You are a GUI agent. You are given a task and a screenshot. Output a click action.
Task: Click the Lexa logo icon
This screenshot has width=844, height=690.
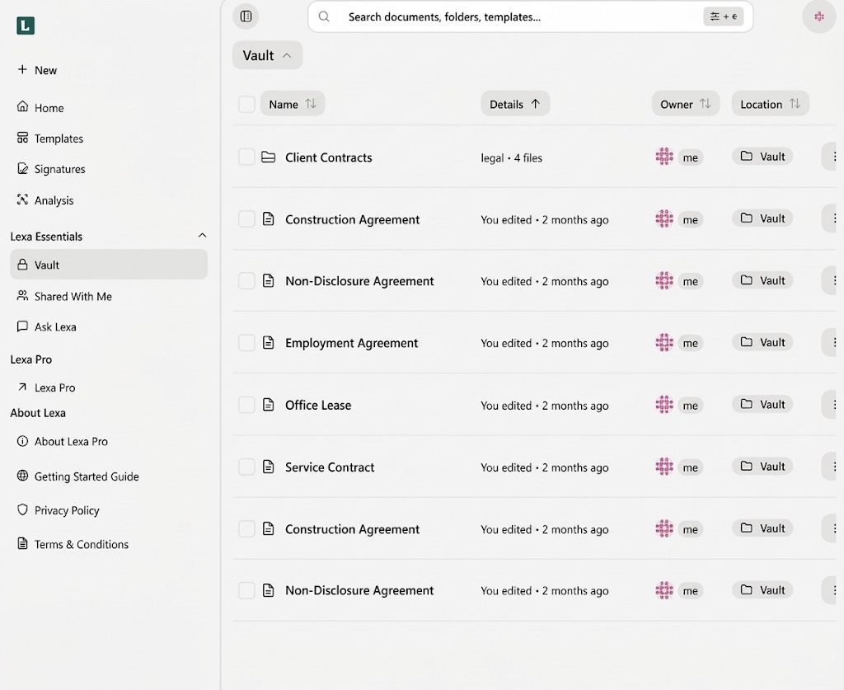(x=26, y=26)
